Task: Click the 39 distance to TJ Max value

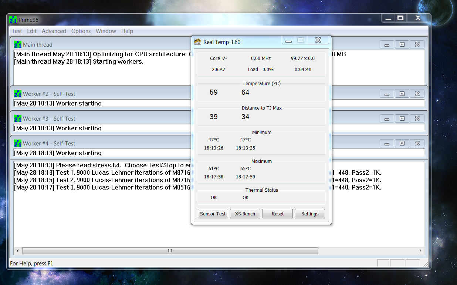Action: click(x=214, y=117)
